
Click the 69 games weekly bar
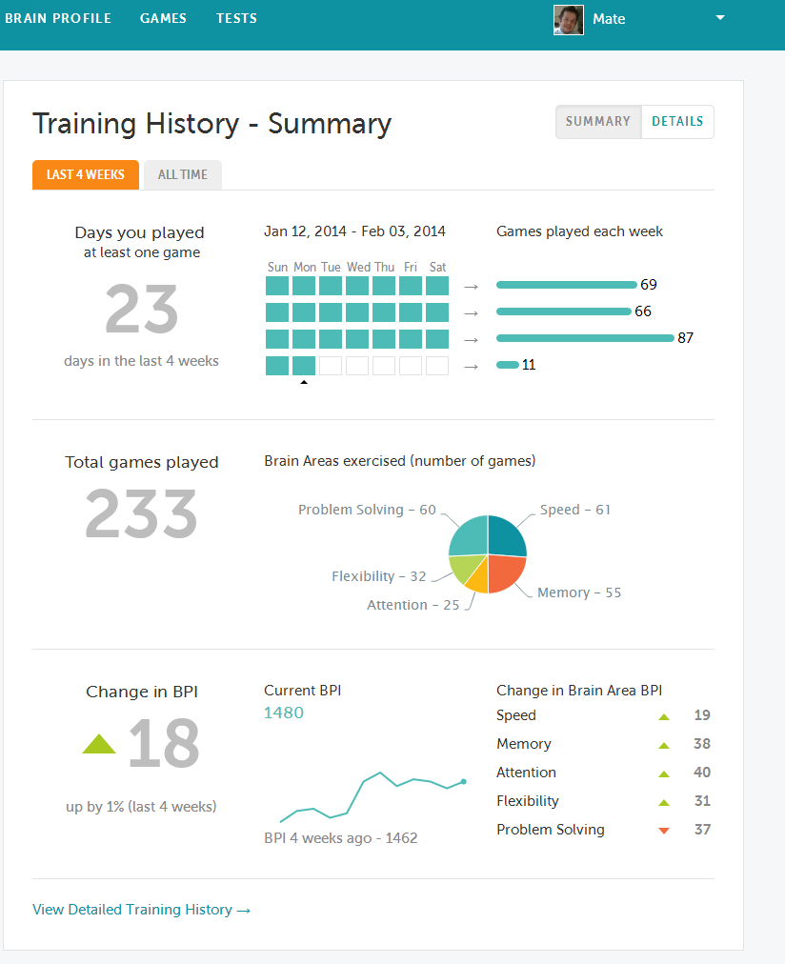566,285
